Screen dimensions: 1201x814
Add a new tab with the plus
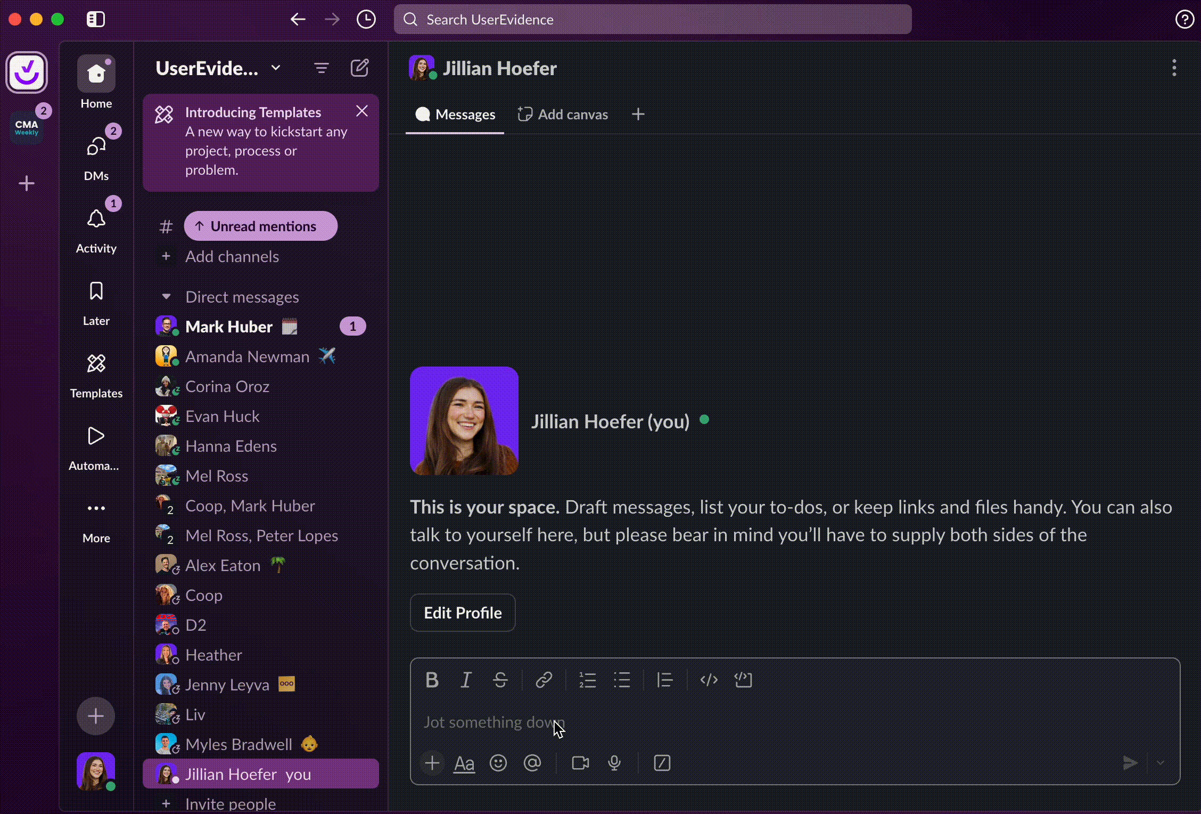coord(638,115)
